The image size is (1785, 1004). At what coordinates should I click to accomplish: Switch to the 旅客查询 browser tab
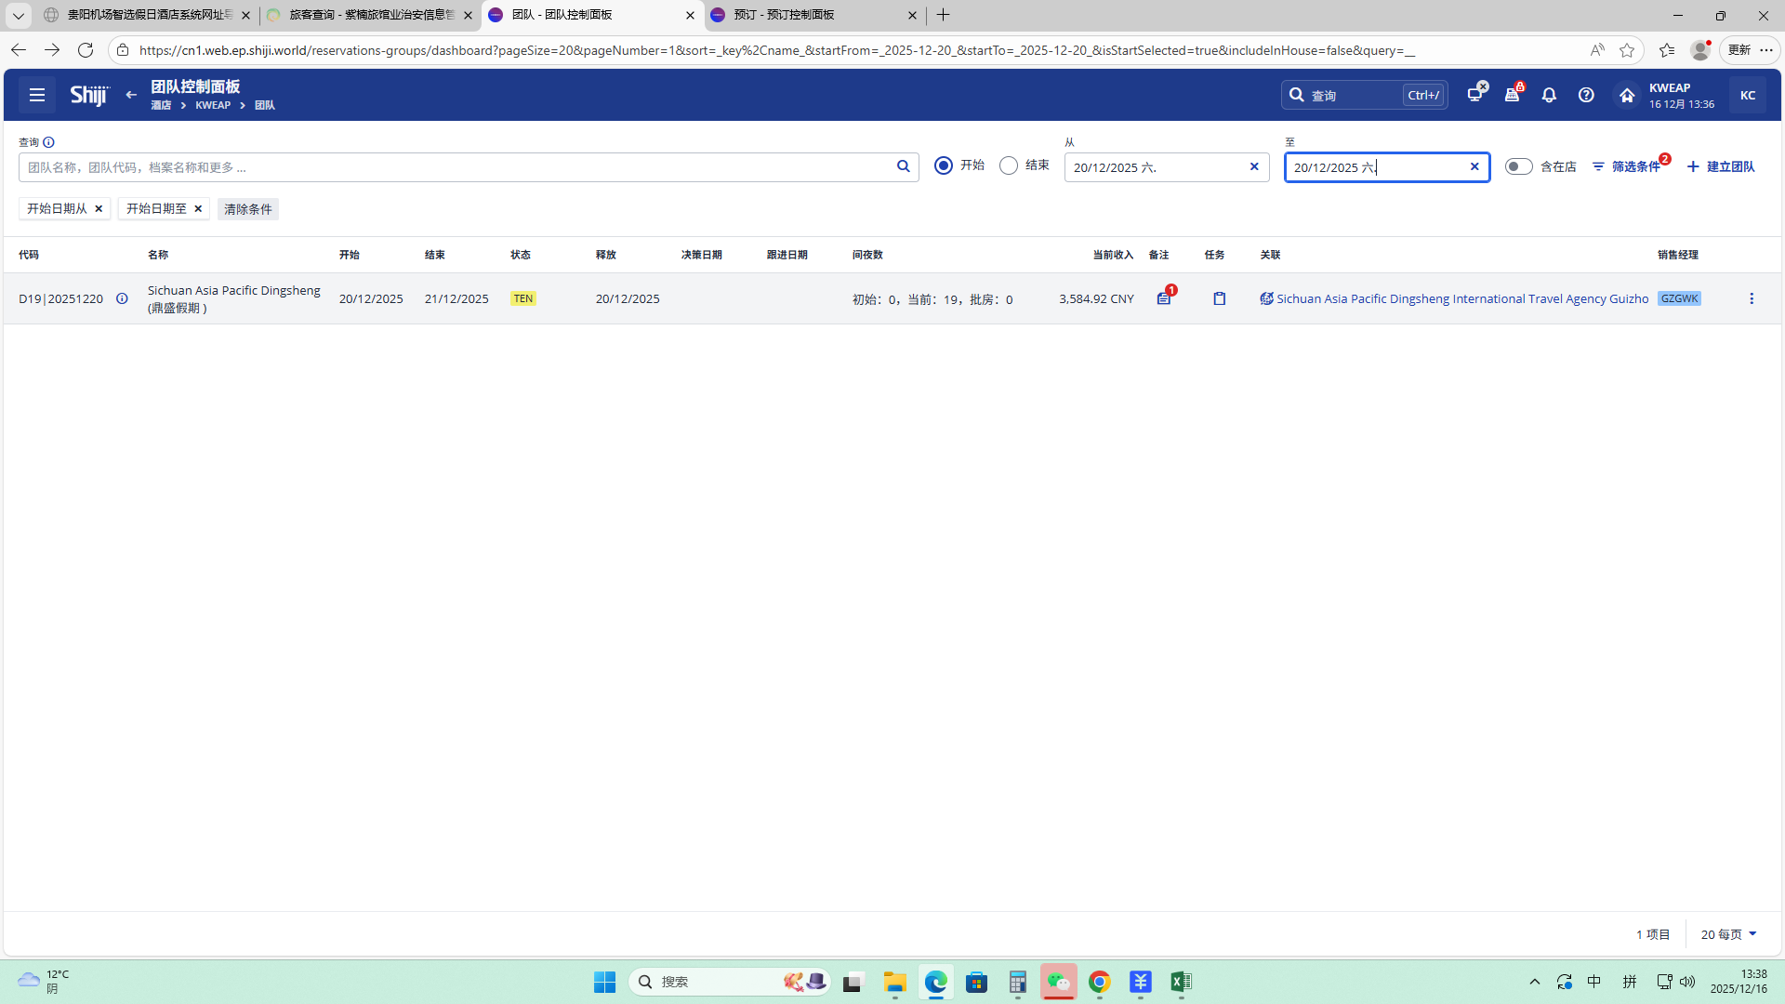click(370, 15)
